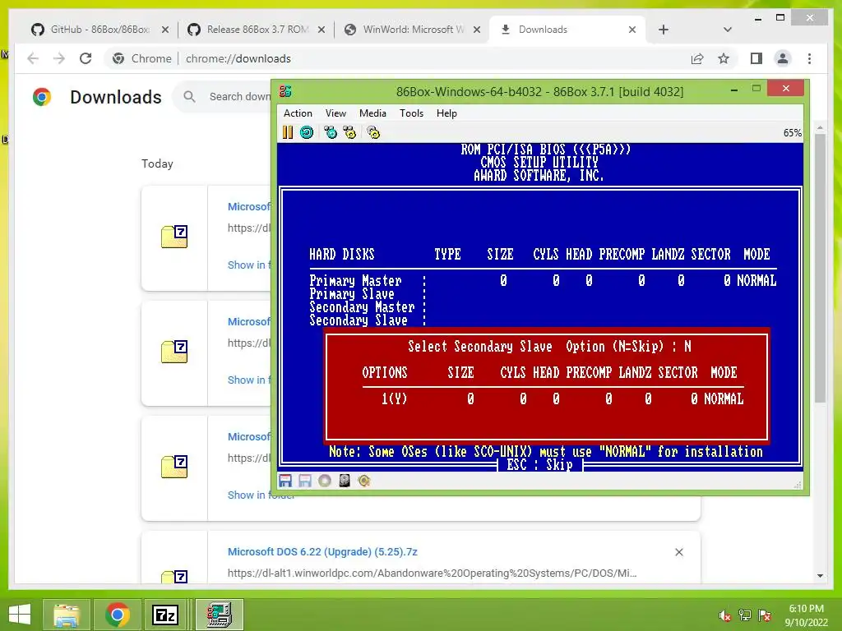Screen dimensions: 842x631
Task: Click the 86Box title bar app icon
Action: (285, 91)
